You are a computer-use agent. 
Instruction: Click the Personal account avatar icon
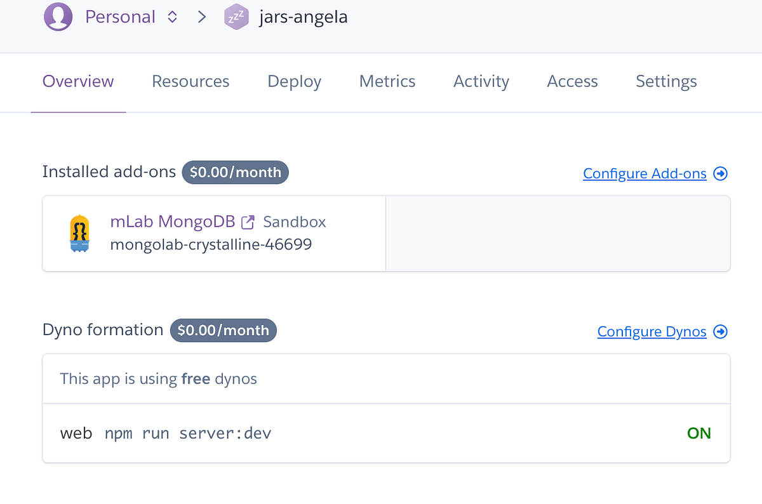58,17
